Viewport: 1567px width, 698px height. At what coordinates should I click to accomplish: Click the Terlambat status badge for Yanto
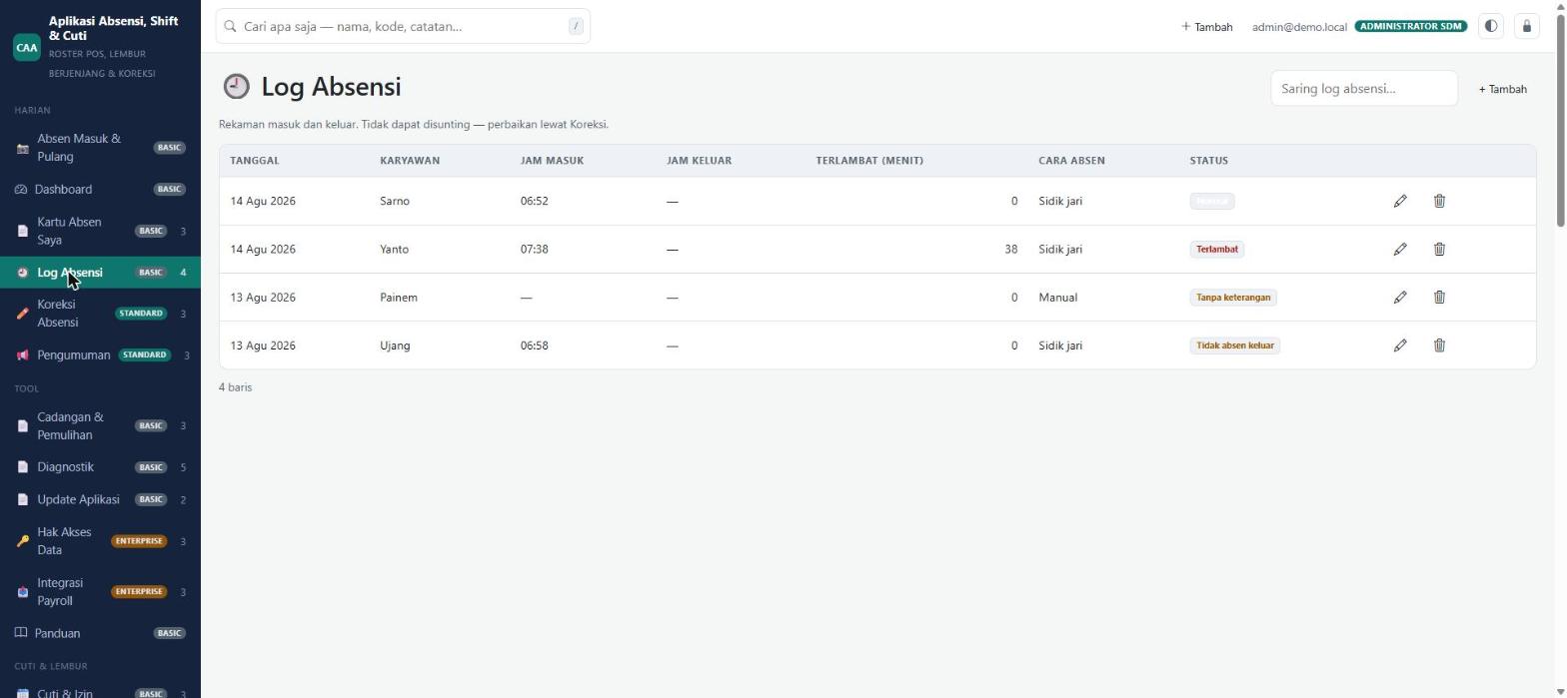pyautogui.click(x=1217, y=250)
